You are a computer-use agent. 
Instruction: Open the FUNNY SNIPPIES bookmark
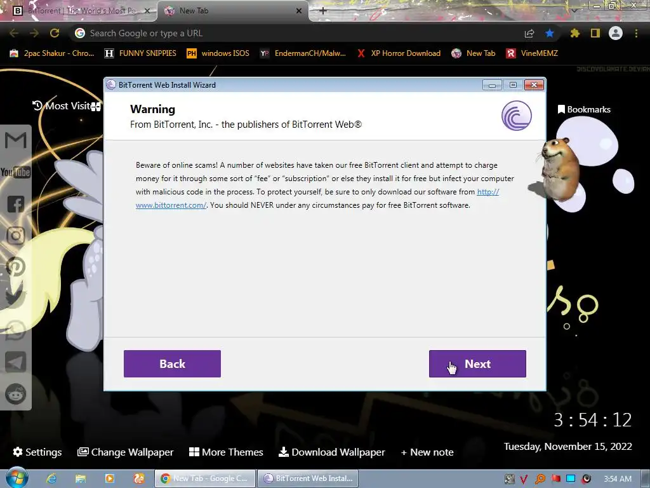pos(140,53)
